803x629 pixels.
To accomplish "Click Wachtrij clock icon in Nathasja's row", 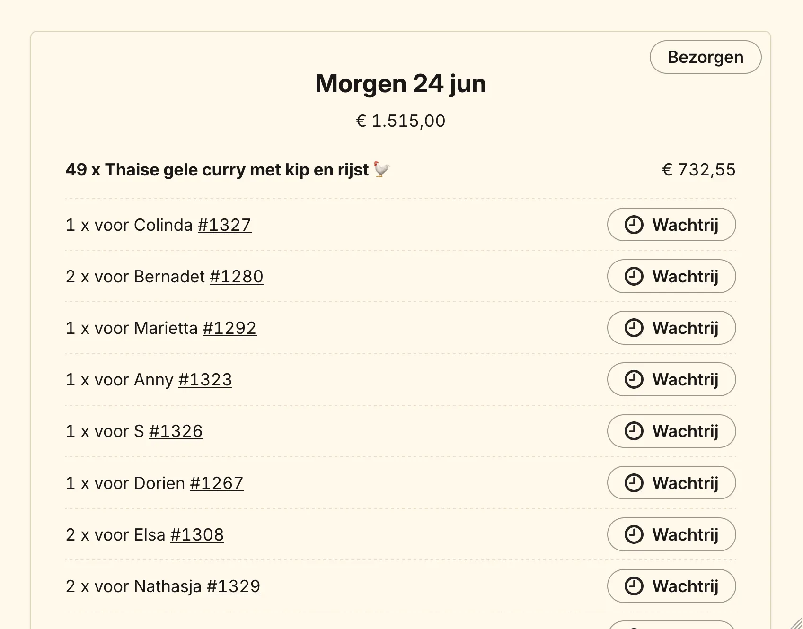I will coord(634,586).
